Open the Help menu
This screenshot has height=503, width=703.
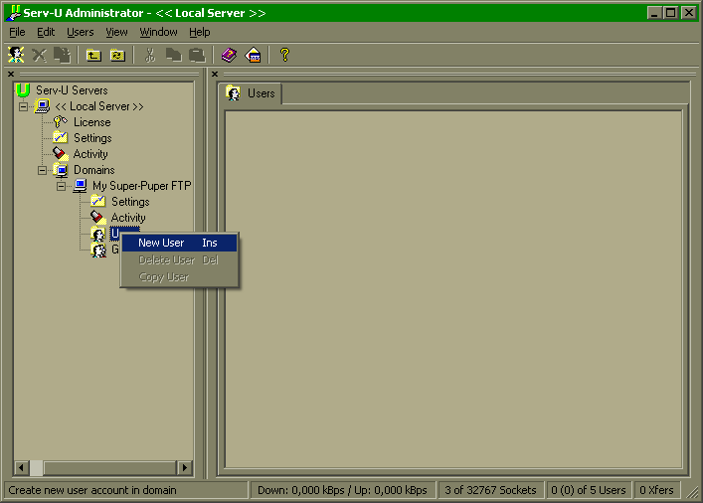point(200,32)
